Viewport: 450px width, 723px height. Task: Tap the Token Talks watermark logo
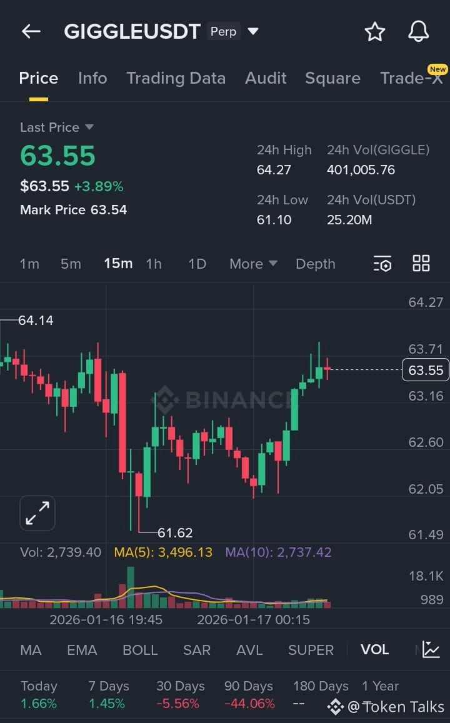(x=336, y=707)
